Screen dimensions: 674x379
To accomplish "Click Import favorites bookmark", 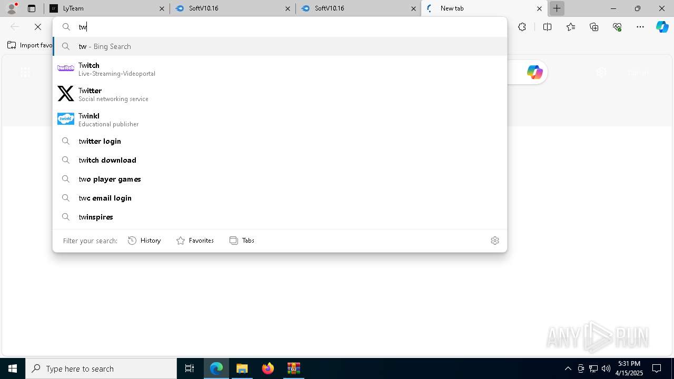I will click(30, 45).
